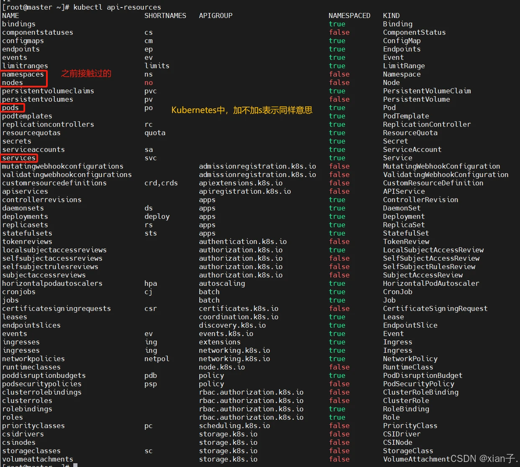The image size is (520, 467).
Task: Click the terminal cursor at the bottom prompt
Action: [x=75, y=465]
